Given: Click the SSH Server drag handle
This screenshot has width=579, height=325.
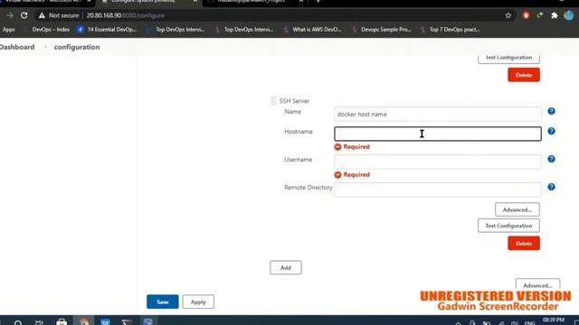Looking at the screenshot, I should coord(273,100).
